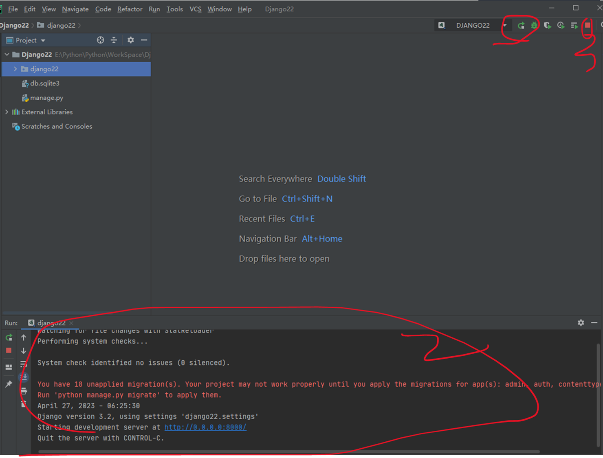Click the 'Ctrl+E' Recent Files hint
The height and width of the screenshot is (458, 603).
point(302,219)
